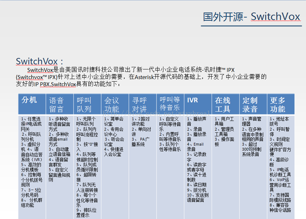Screen dimensions: 306x219
Task: Click "4、Email录音" in IVR column
Action: (195, 147)
